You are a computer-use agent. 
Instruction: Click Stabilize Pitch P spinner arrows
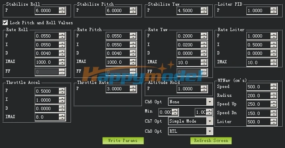tap(133, 10)
